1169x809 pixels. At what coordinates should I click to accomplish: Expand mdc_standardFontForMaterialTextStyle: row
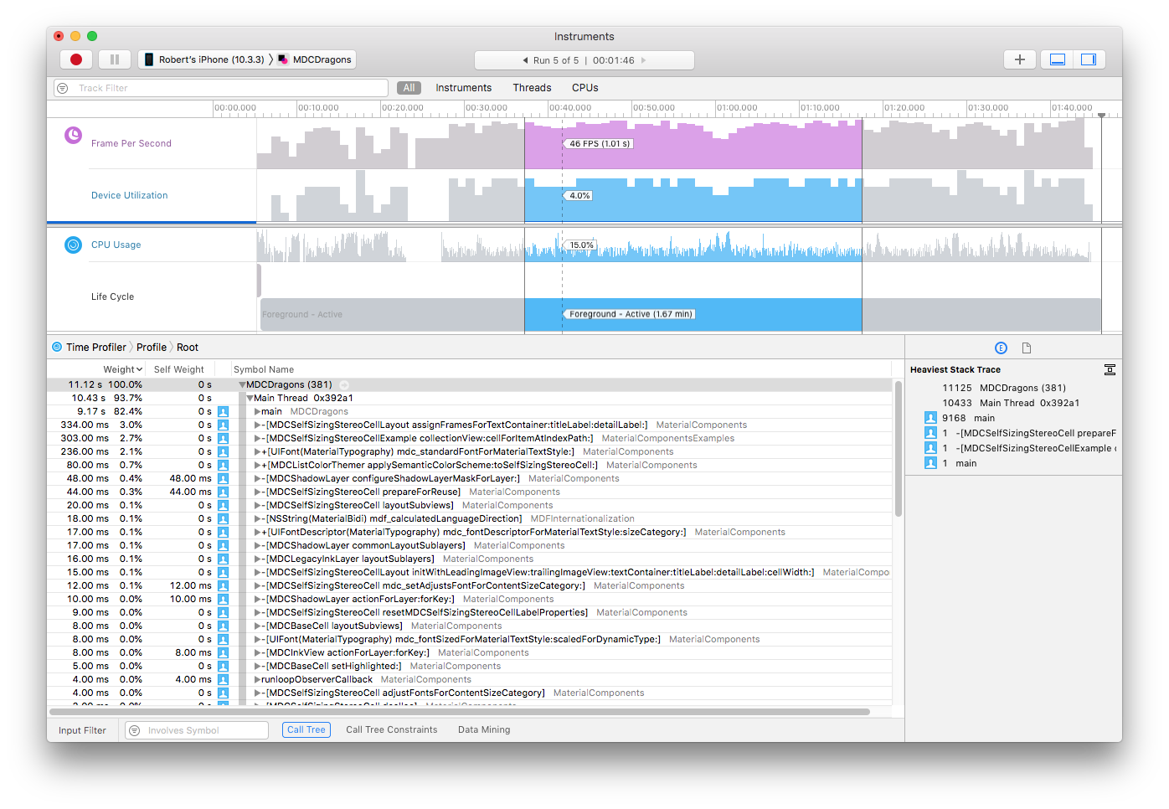(257, 452)
